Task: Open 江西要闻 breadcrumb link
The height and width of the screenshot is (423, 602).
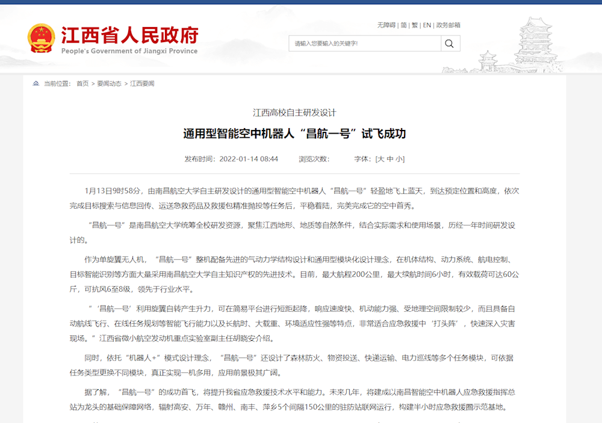Action: coord(142,84)
